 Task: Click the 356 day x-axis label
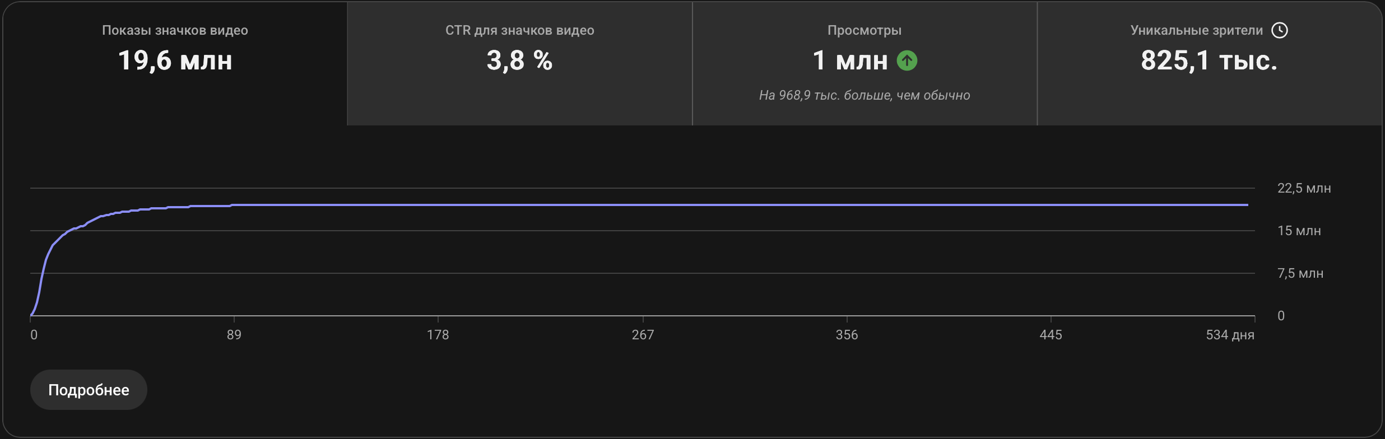(x=847, y=335)
